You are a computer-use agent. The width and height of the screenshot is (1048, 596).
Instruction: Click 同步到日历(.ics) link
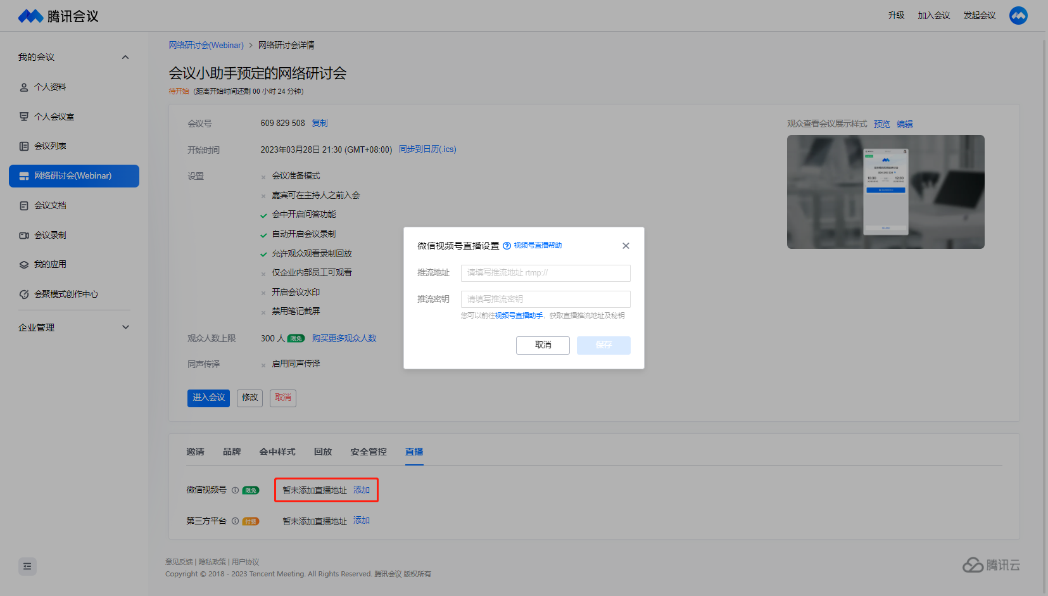pyautogui.click(x=427, y=149)
